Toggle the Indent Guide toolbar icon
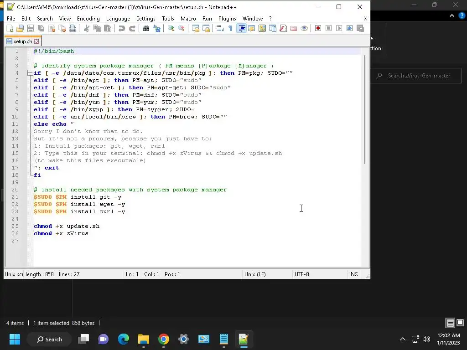 point(241,28)
